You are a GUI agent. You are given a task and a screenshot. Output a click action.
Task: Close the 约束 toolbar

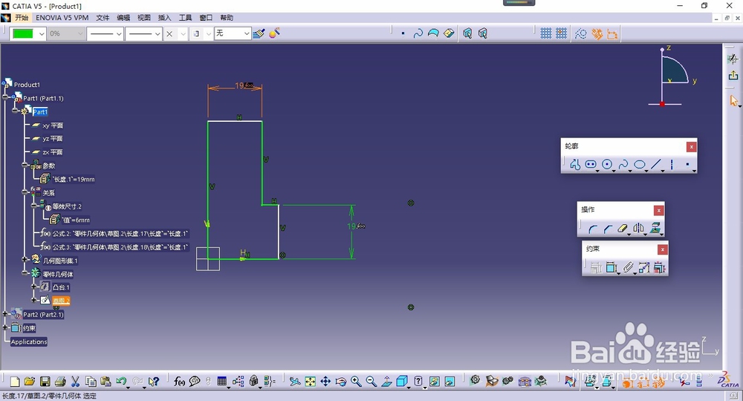click(x=663, y=250)
